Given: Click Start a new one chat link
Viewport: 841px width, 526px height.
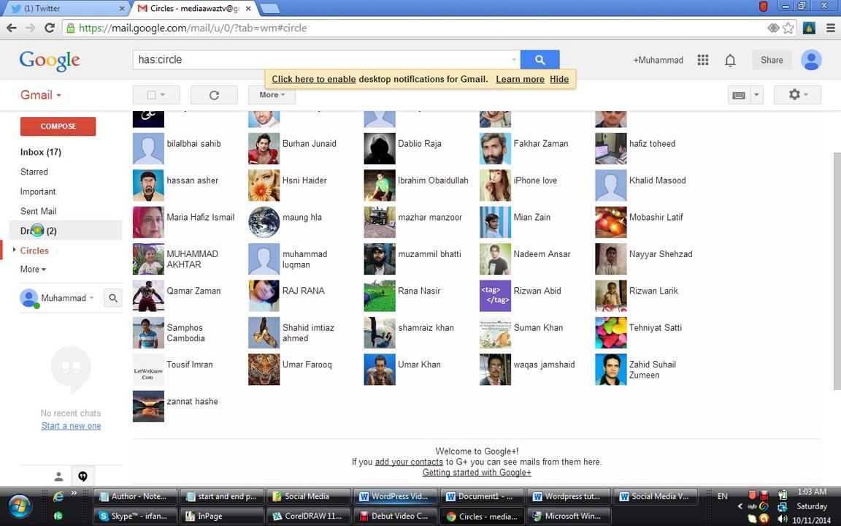Looking at the screenshot, I should 71,426.
